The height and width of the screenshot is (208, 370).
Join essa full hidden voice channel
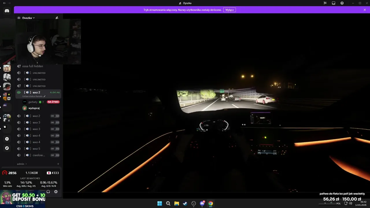38,66
